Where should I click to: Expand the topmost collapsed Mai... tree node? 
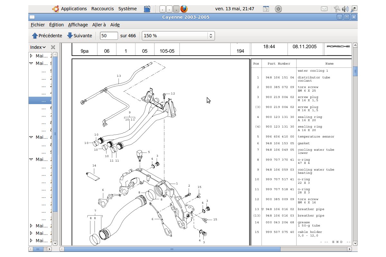pyautogui.click(x=31, y=56)
